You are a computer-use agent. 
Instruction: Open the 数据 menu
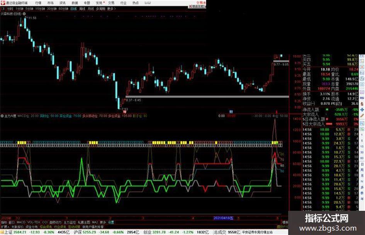tap(75, 3)
